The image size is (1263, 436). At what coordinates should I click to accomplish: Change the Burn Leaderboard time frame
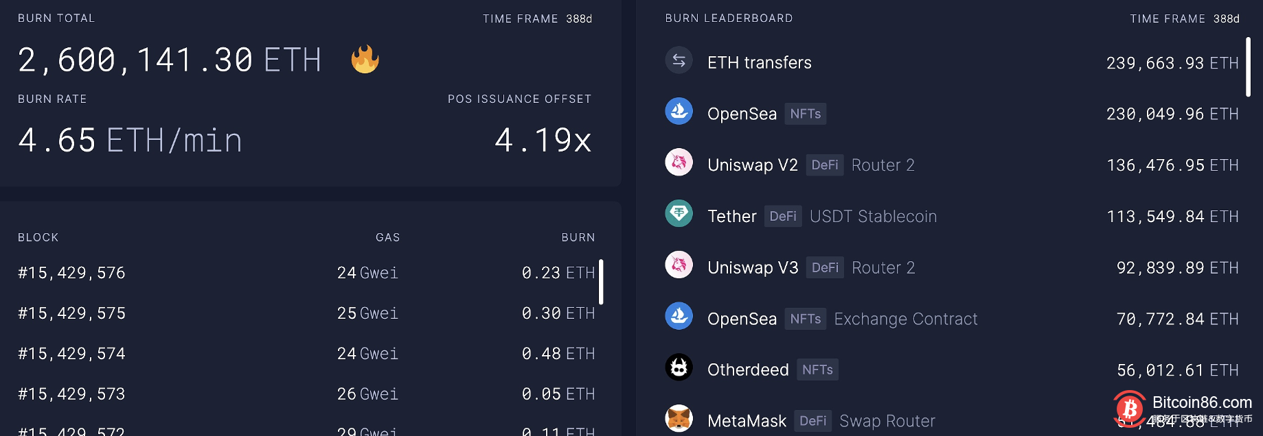pyautogui.click(x=1185, y=19)
